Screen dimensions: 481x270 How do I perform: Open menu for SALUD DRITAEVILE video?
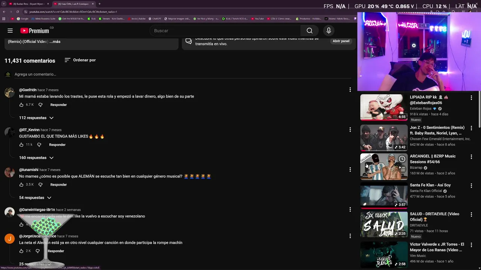pos(471,214)
